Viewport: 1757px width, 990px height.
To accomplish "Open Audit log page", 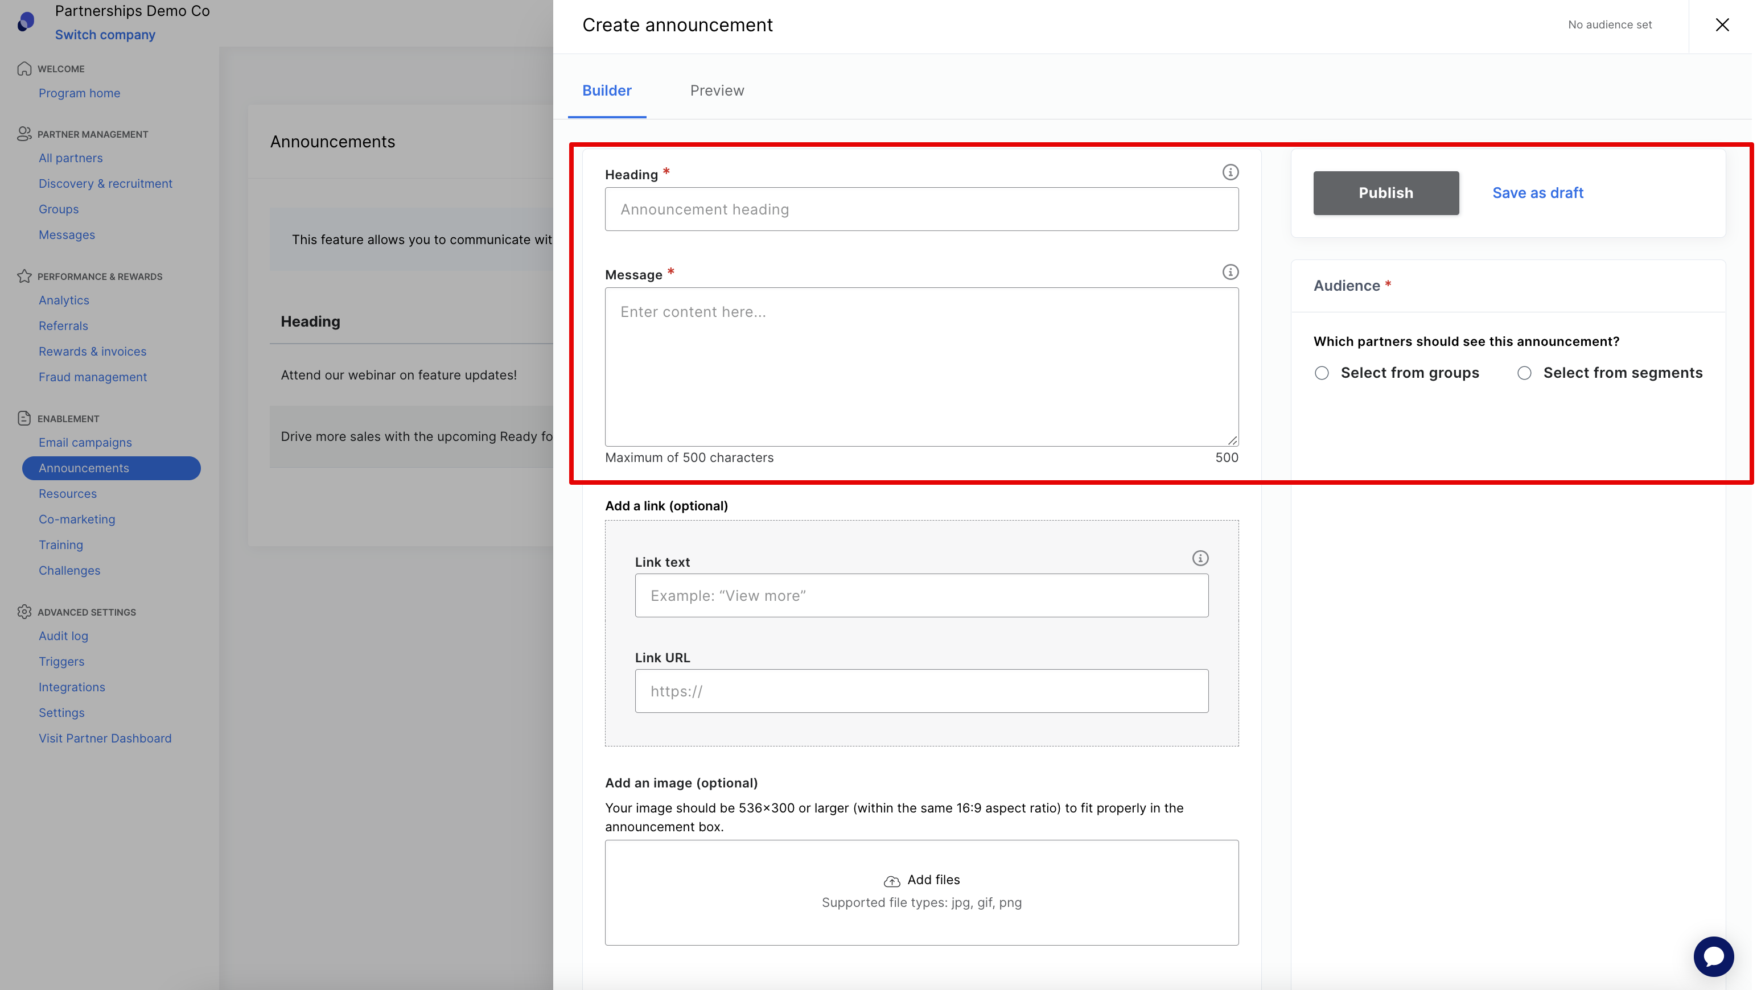I will 63,636.
